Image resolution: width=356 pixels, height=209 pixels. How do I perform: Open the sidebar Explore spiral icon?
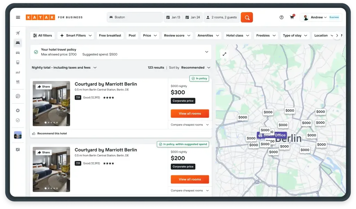tap(18, 96)
